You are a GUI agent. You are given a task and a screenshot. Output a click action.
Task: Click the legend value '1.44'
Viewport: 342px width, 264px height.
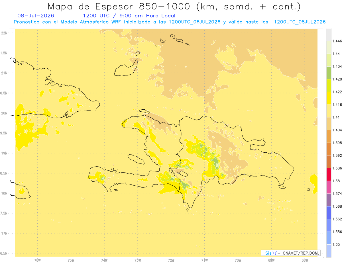click(336, 54)
